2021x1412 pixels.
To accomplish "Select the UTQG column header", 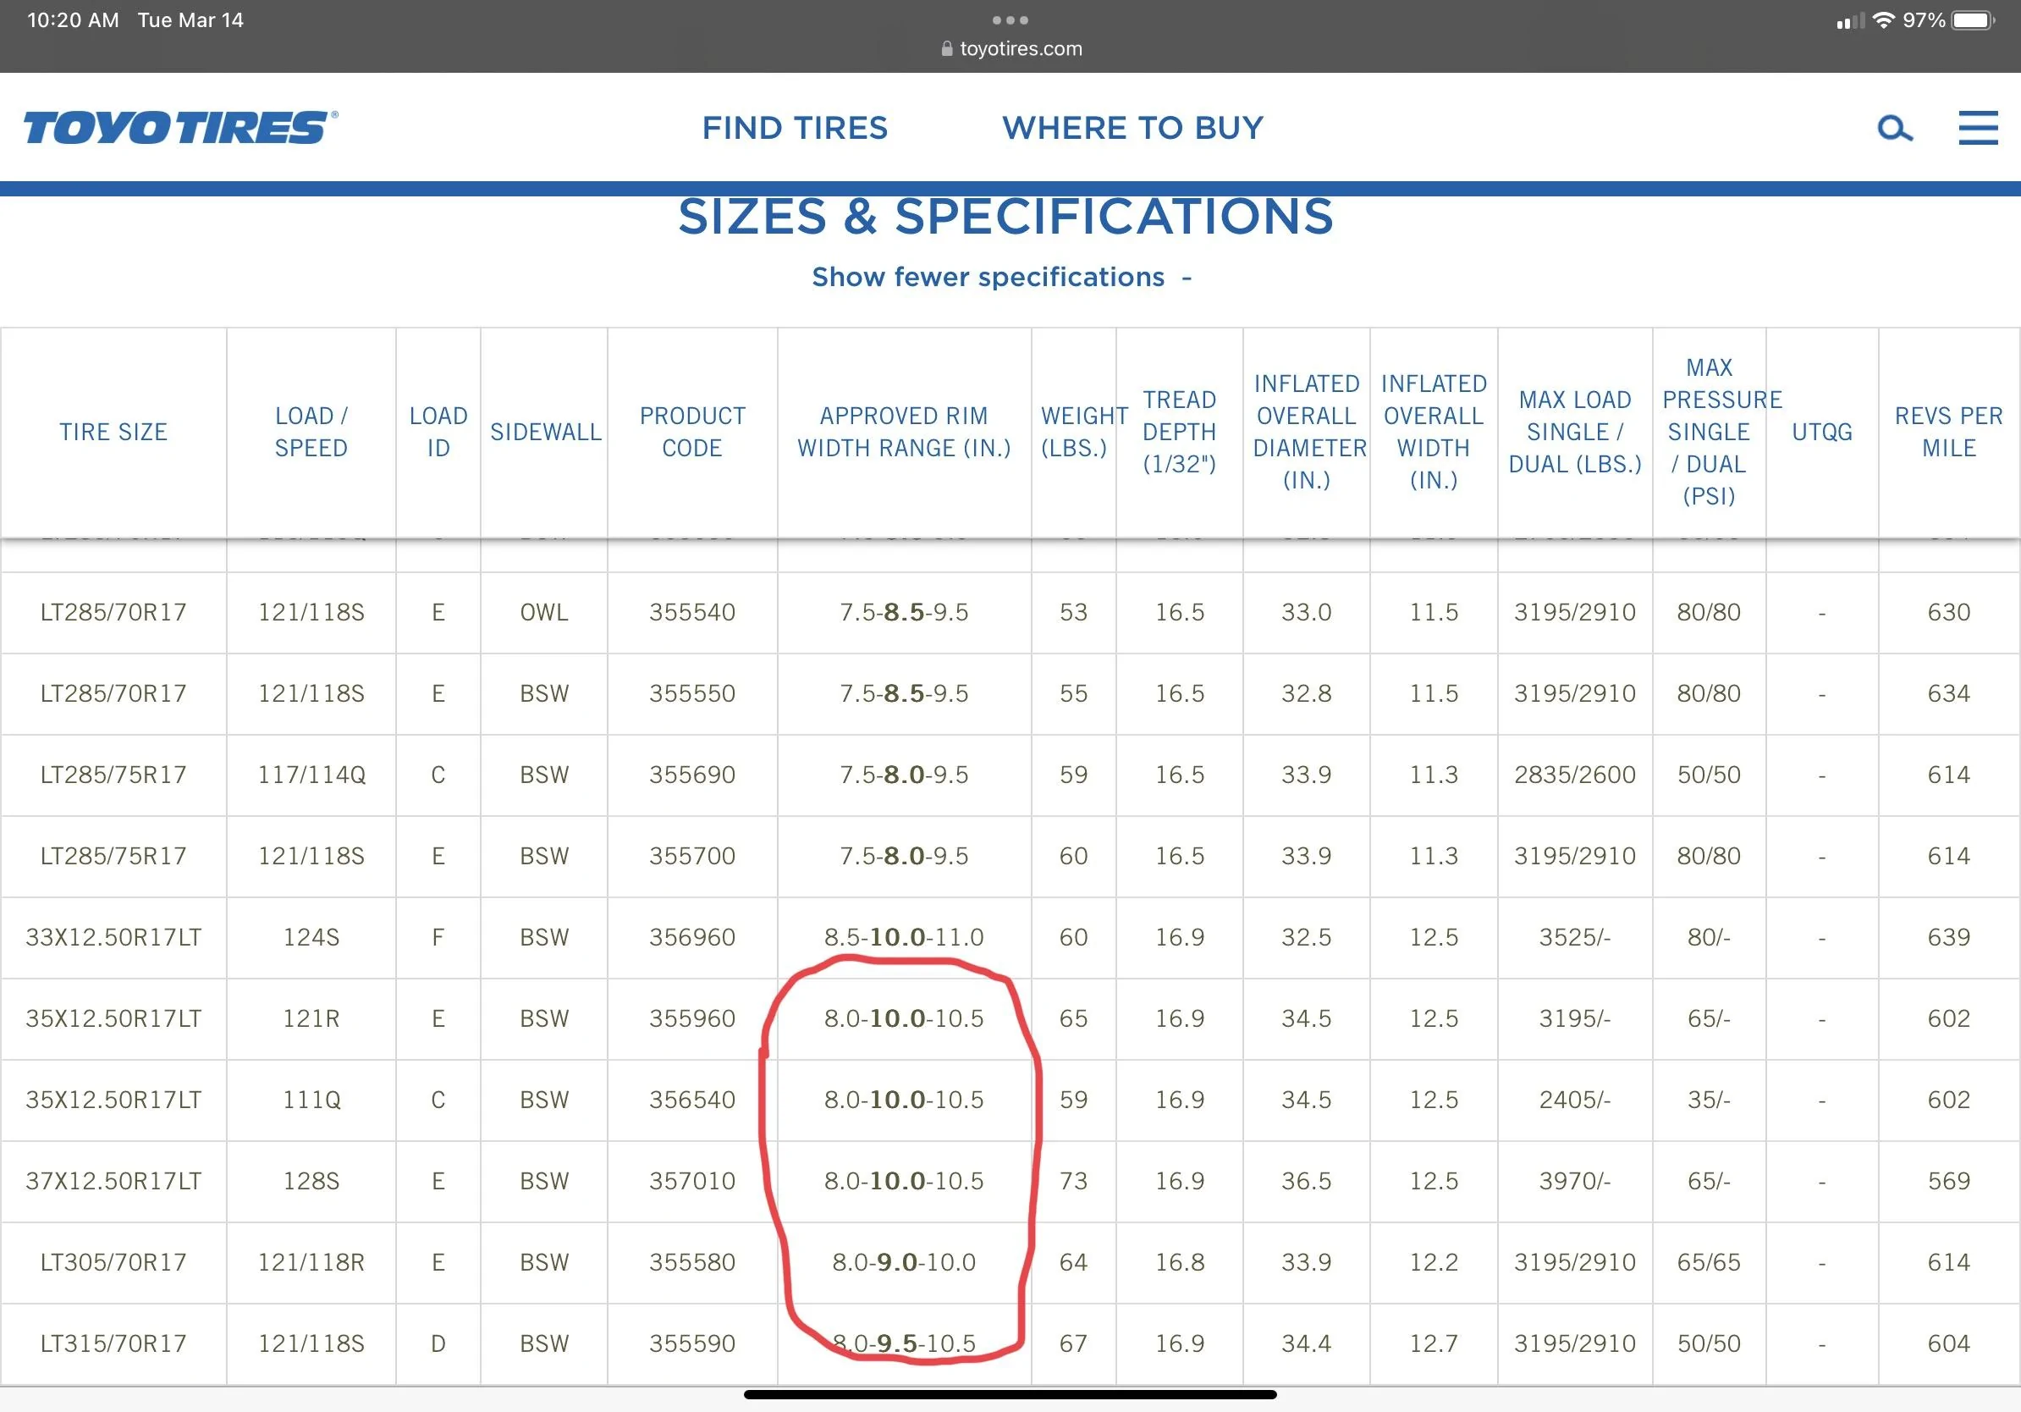I will [1822, 433].
